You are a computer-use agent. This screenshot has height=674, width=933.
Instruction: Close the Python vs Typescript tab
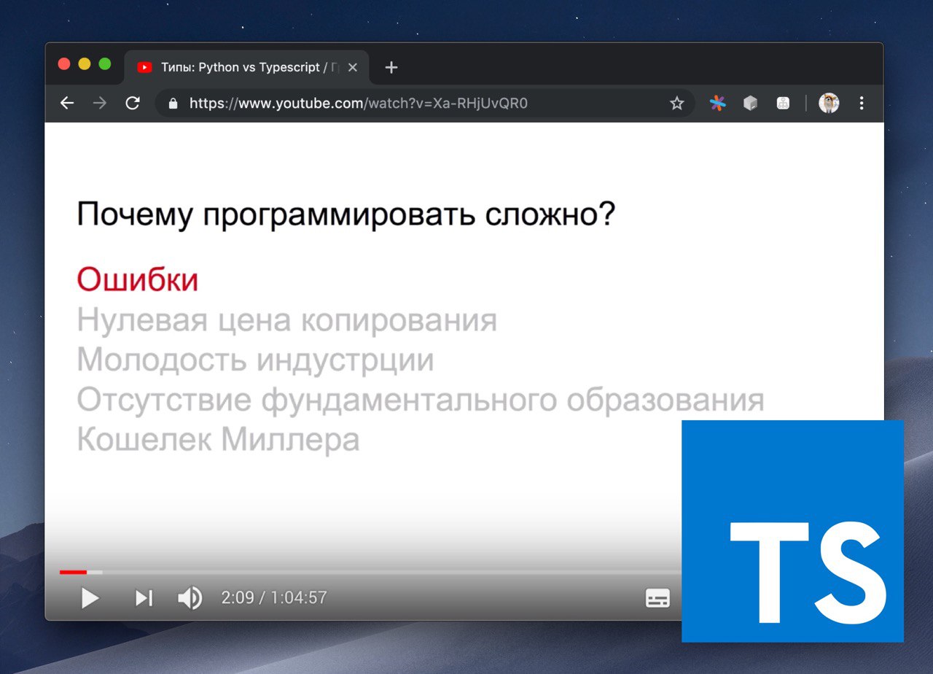353,68
